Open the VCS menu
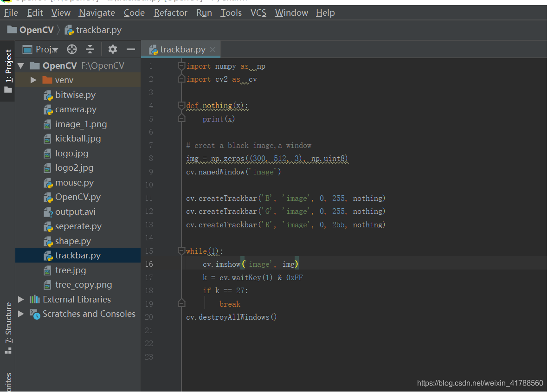 258,13
